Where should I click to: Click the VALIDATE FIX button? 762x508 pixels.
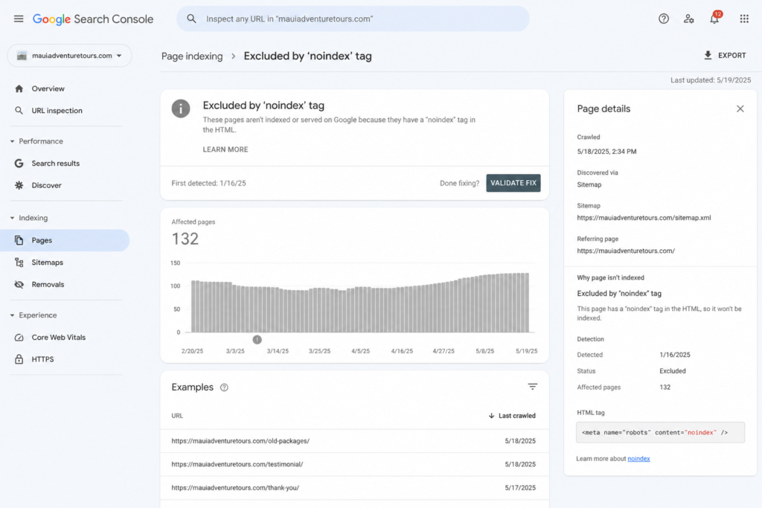513,183
